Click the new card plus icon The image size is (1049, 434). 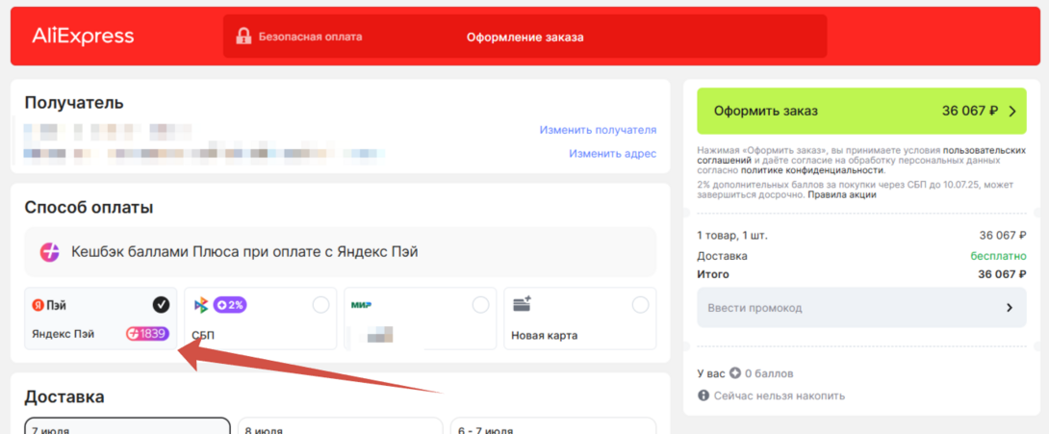coord(523,304)
